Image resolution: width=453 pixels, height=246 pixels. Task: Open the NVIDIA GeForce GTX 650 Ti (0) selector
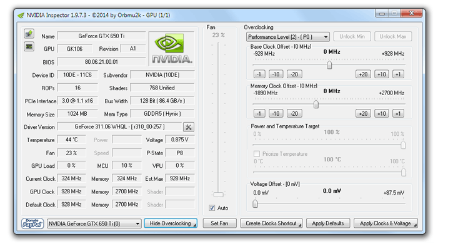click(x=94, y=223)
